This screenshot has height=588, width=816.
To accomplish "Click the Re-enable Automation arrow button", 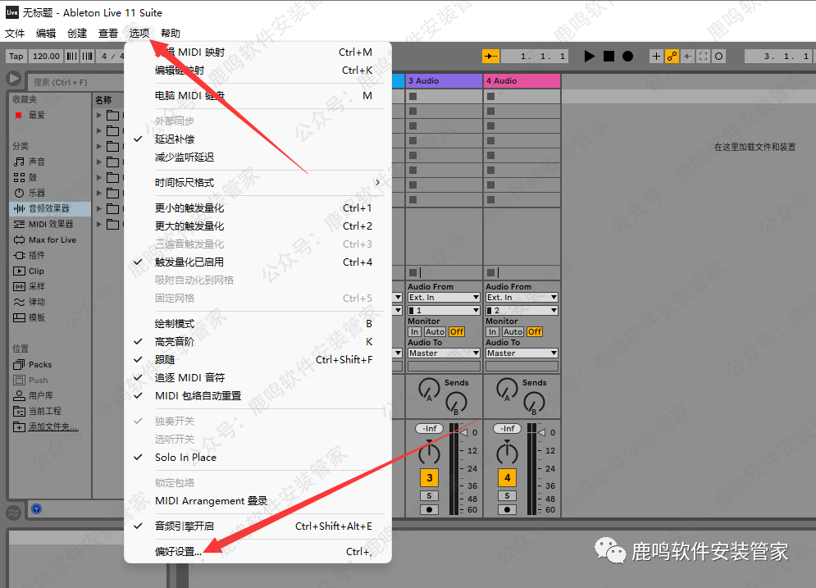I will click(687, 57).
